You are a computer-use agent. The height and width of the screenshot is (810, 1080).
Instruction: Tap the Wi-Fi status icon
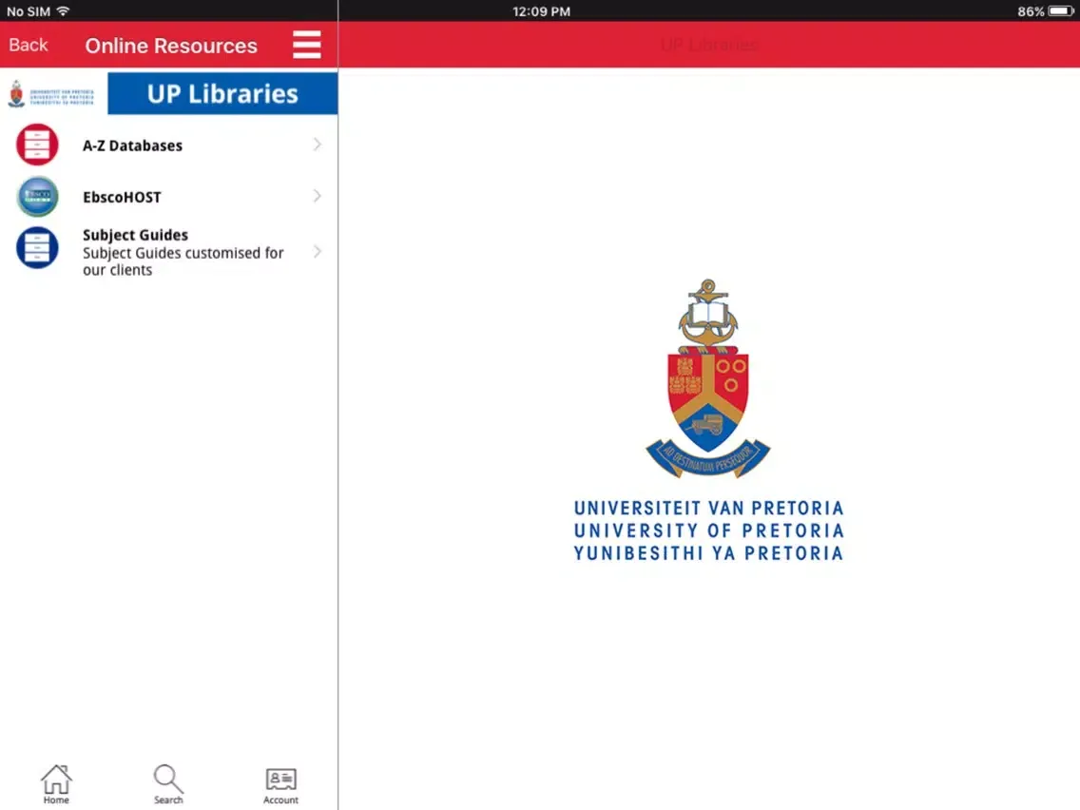pyautogui.click(x=64, y=11)
